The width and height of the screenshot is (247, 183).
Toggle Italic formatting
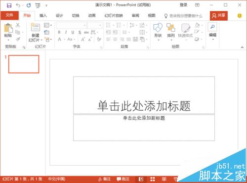click(x=66, y=32)
